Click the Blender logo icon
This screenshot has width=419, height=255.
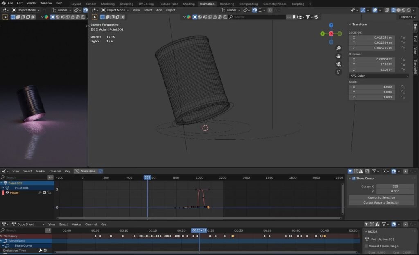pos(3,3)
